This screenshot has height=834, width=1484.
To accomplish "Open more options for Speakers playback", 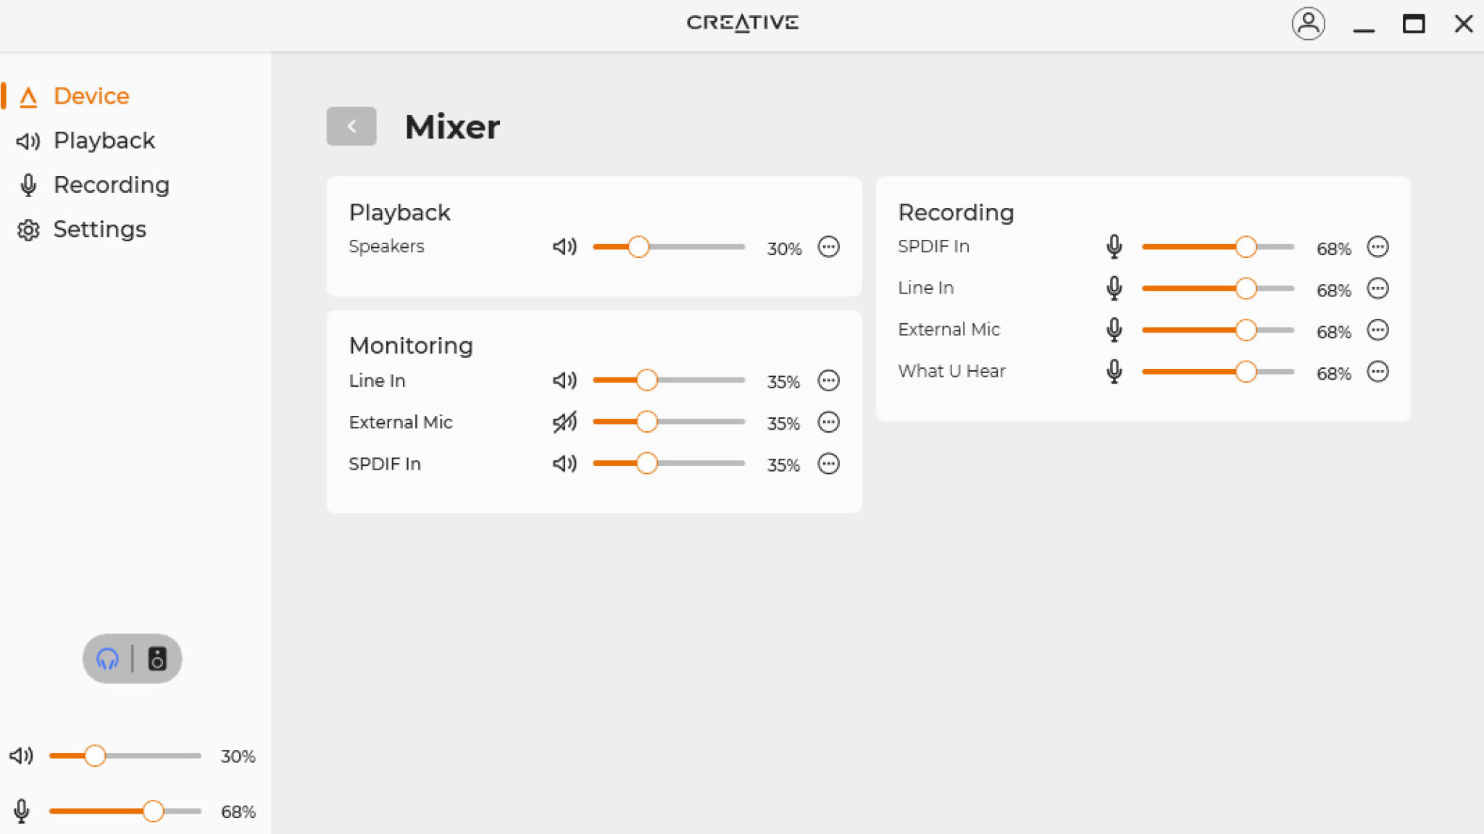I will tap(828, 247).
